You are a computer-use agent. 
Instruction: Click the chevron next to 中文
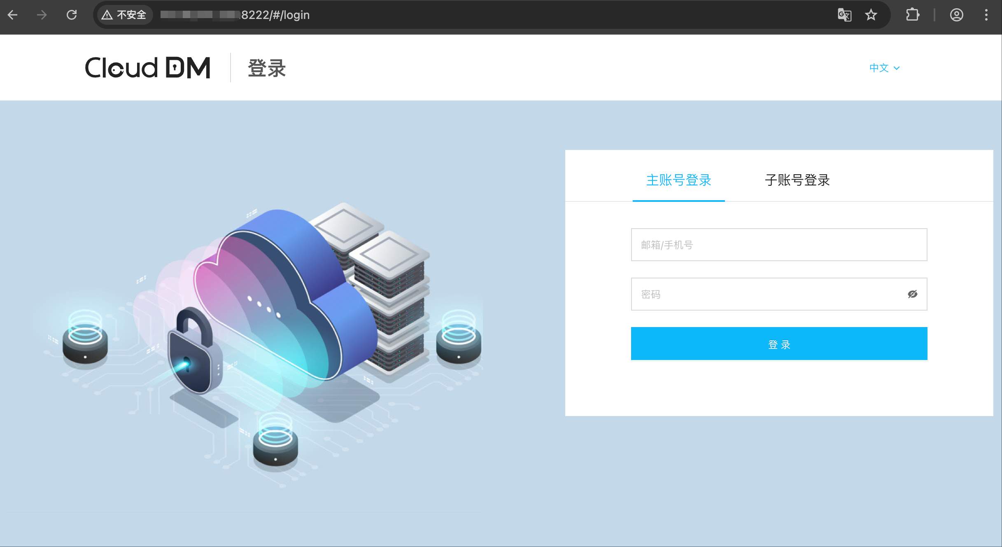pos(897,68)
